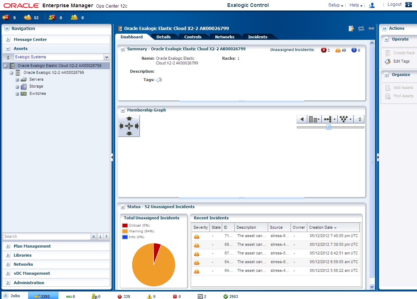The height and width of the screenshot is (299, 417).
Task: Click the navigation Search input field
Action: coord(47,236)
